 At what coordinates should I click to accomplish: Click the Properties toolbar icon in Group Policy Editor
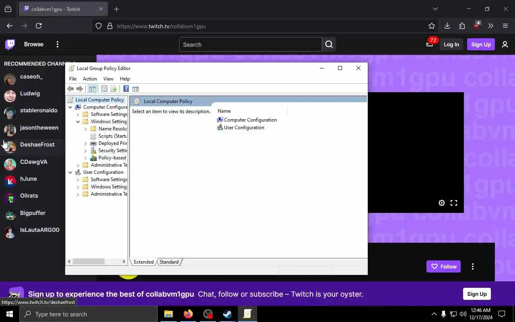click(104, 89)
